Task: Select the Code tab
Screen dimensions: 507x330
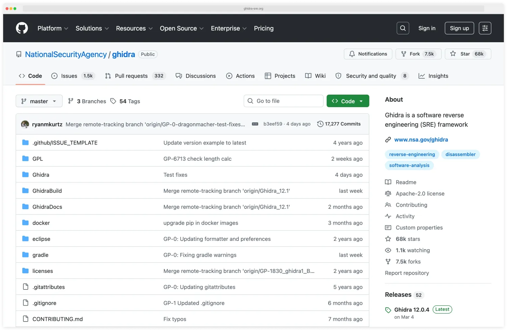Action: [x=30, y=76]
